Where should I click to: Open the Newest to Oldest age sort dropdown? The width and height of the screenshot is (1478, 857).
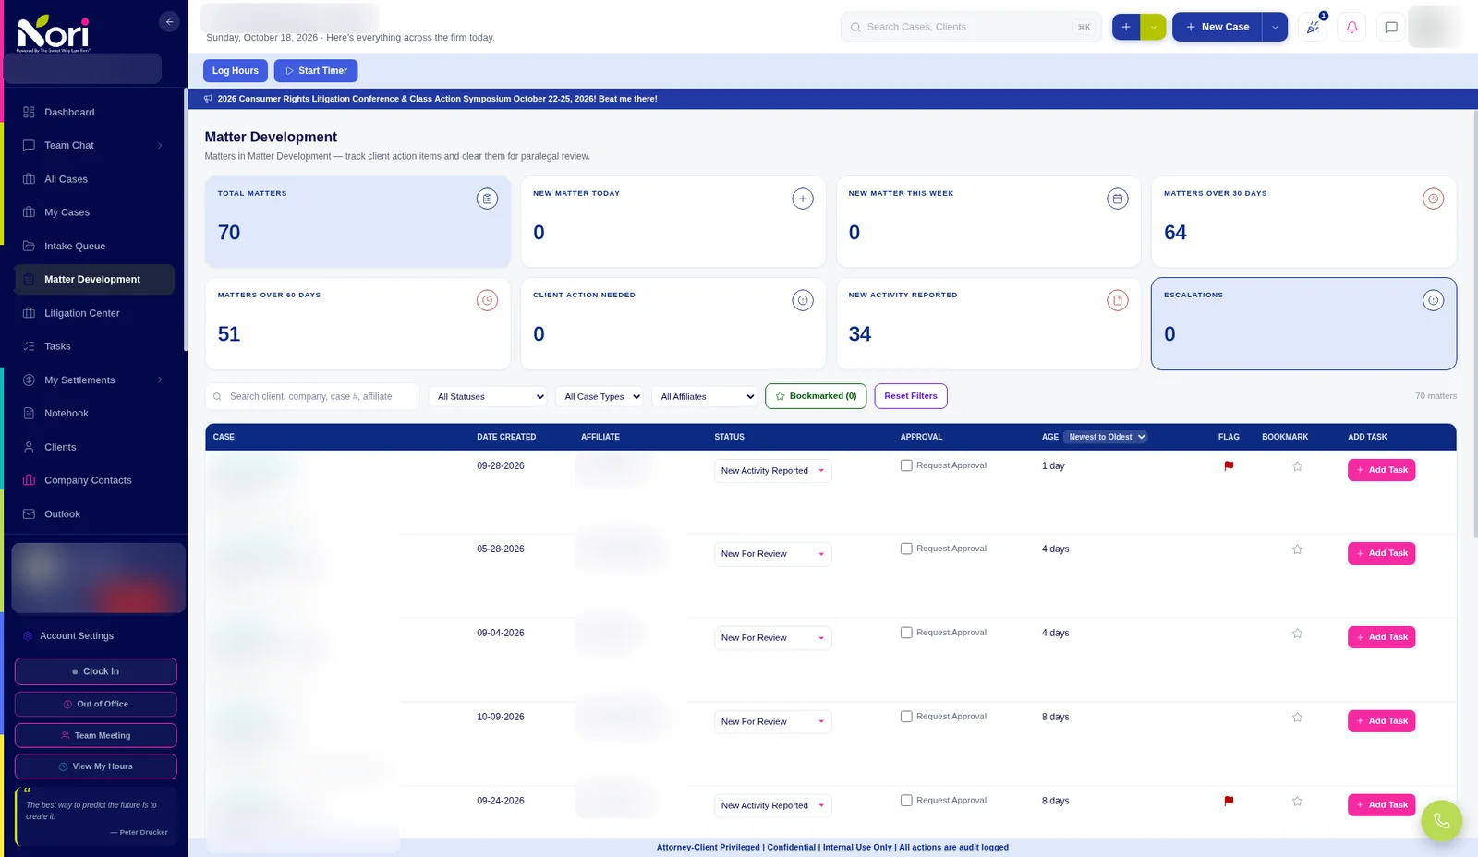[1106, 437]
